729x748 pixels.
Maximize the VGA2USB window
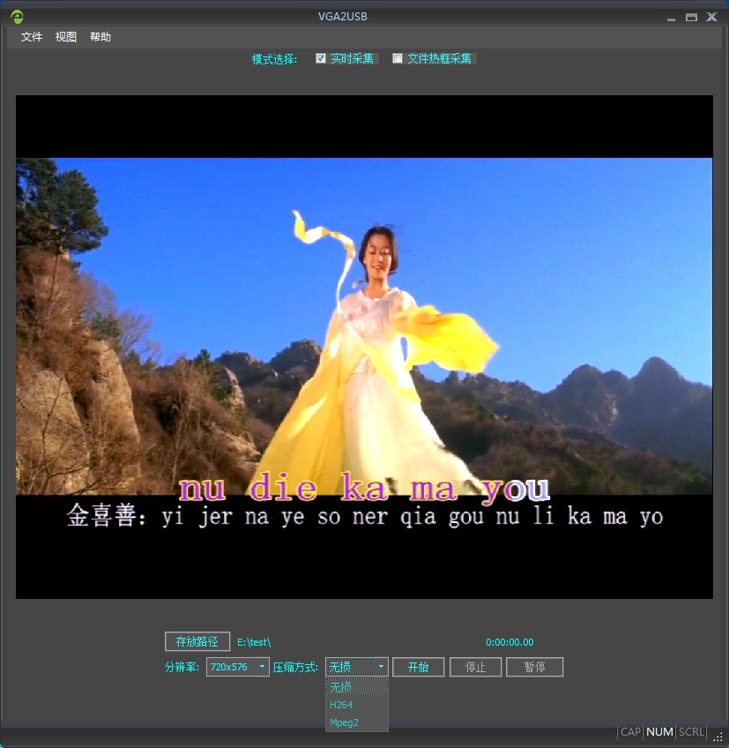pyautogui.click(x=692, y=18)
